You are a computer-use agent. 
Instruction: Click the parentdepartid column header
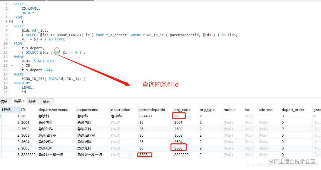click(x=156, y=109)
